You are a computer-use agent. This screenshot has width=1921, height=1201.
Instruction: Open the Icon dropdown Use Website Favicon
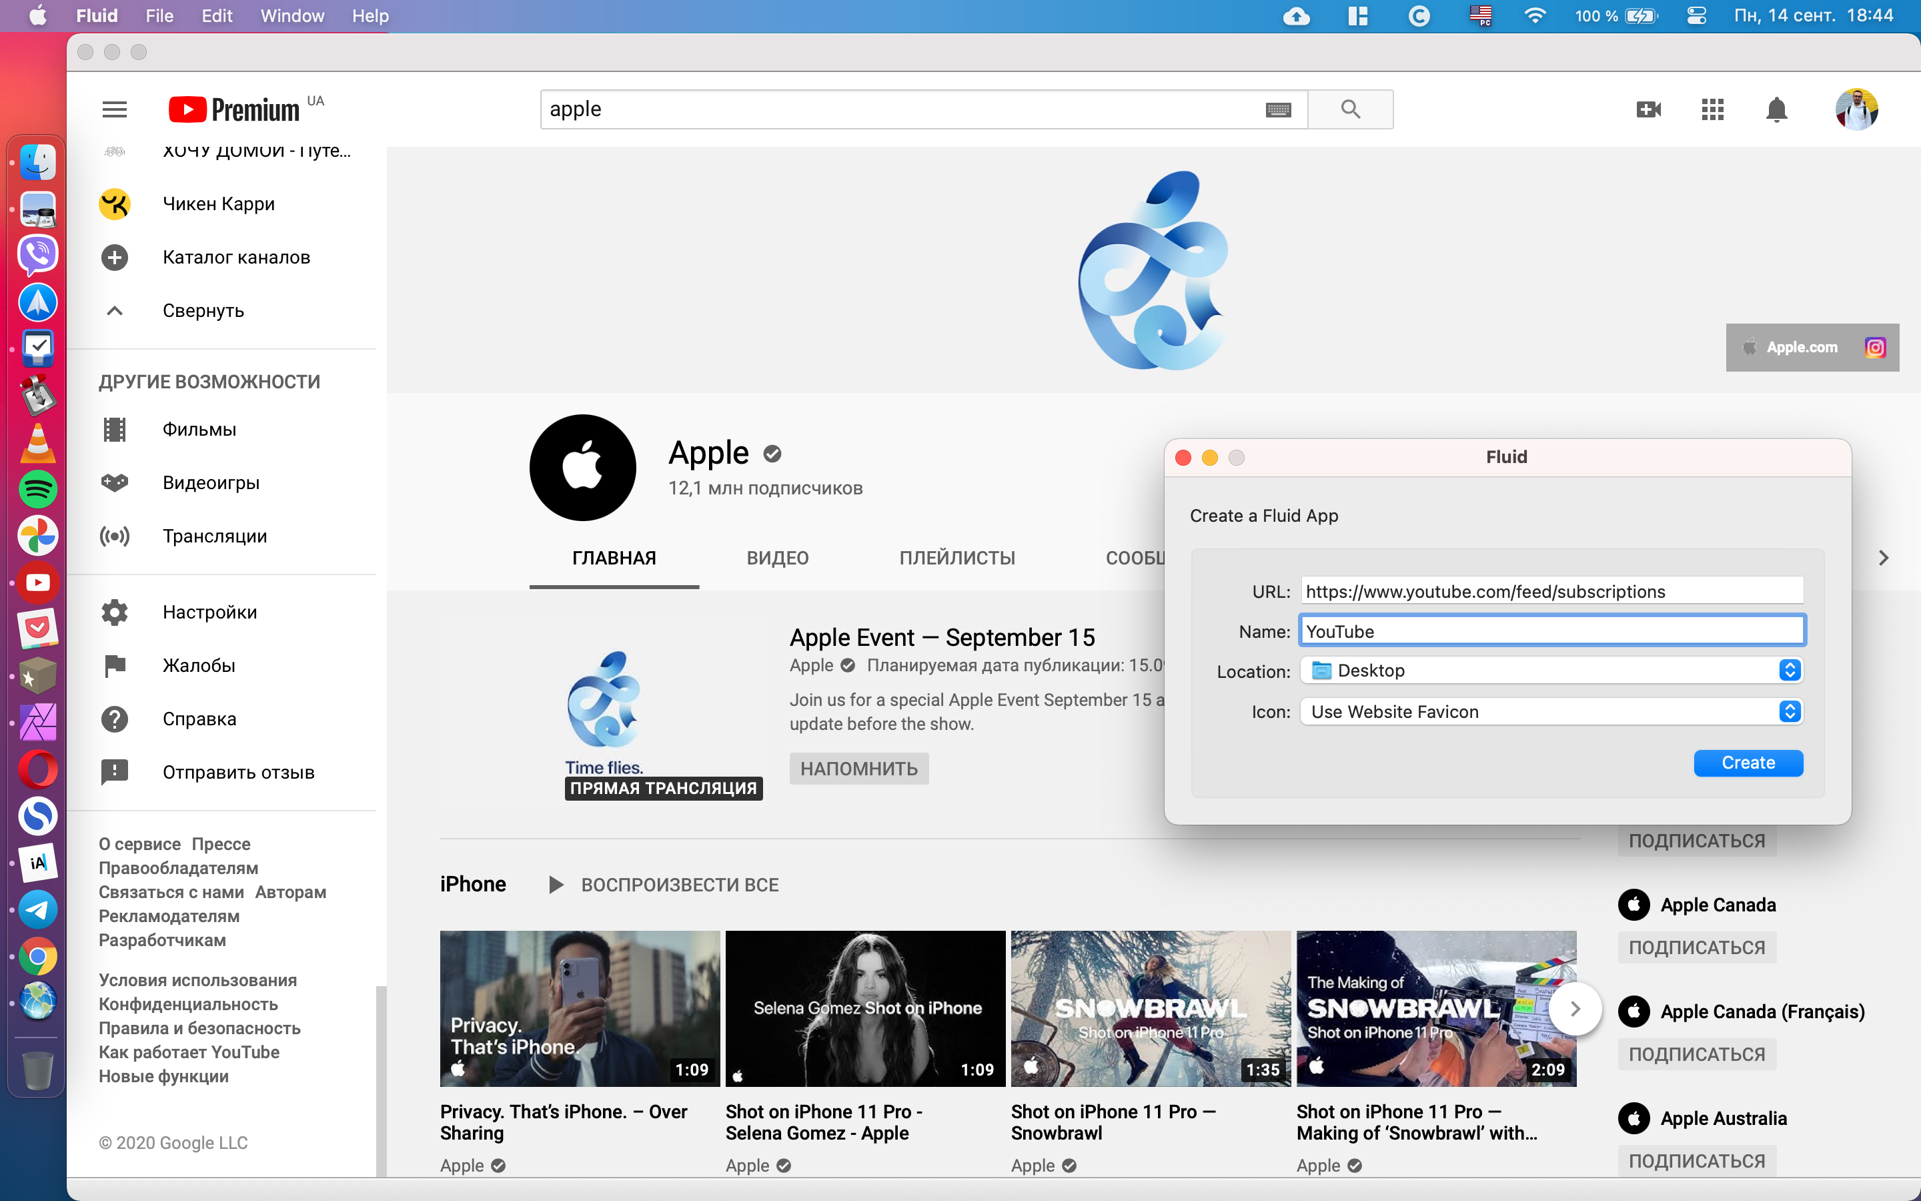click(x=1551, y=712)
